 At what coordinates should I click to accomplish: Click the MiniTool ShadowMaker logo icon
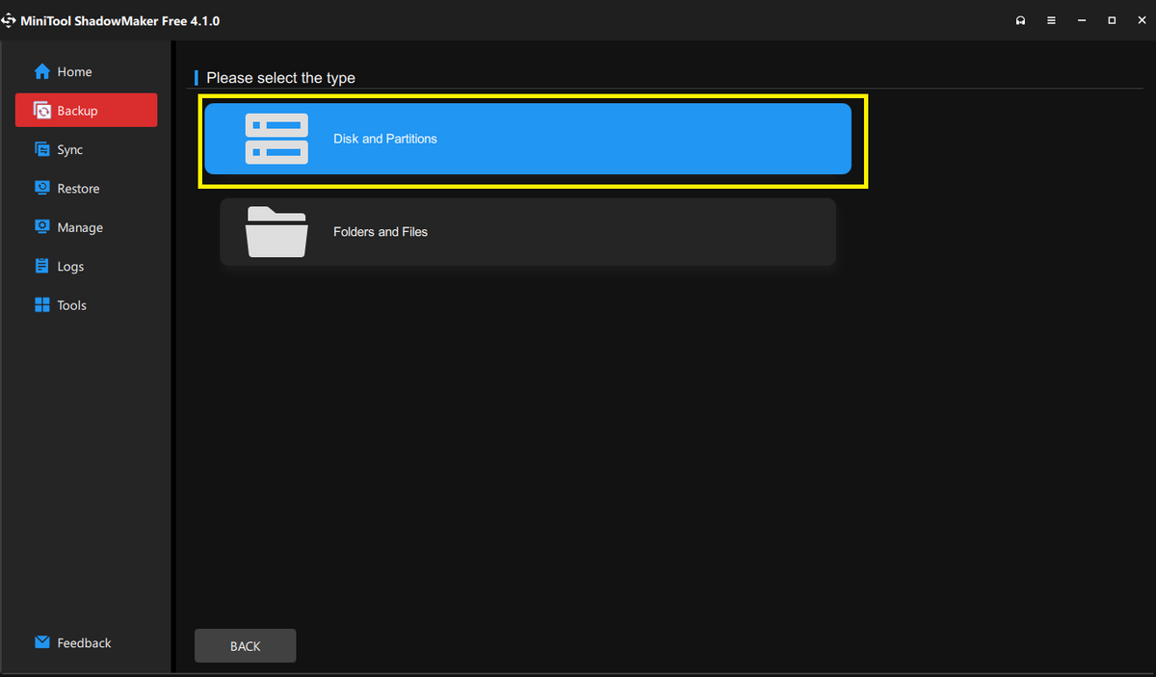point(9,20)
